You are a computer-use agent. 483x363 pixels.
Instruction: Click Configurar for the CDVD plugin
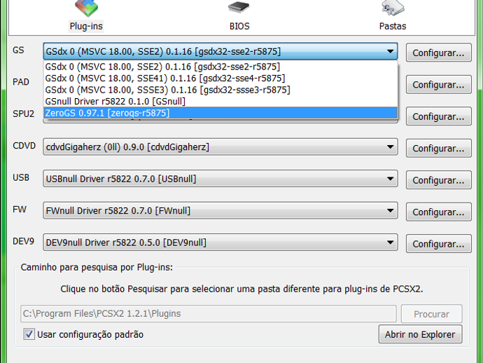point(439,149)
